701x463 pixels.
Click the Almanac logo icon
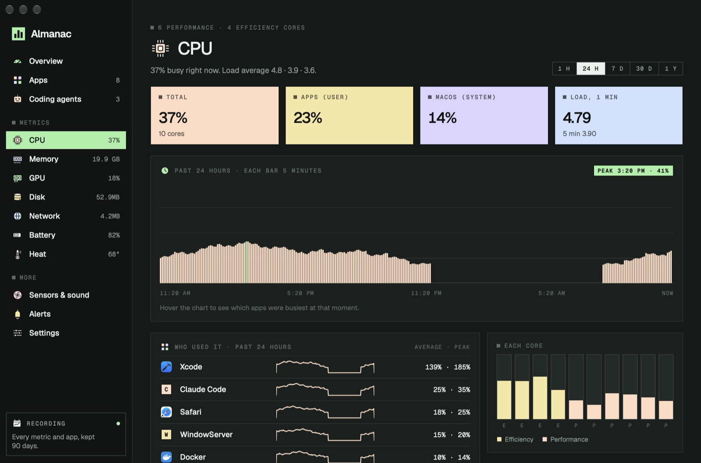point(18,34)
